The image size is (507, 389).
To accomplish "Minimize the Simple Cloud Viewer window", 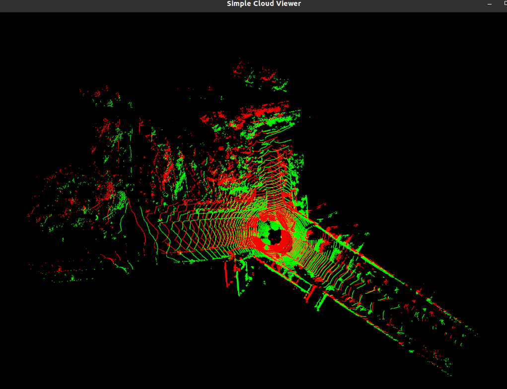I will point(490,4).
